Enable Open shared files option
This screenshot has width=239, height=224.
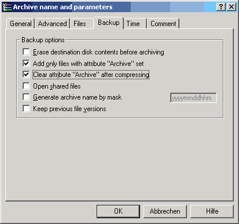26,86
